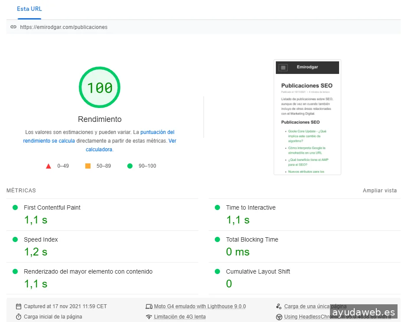Click green status dot beside Total Blocking Time
This screenshot has height=322, width=401.
[217, 239]
